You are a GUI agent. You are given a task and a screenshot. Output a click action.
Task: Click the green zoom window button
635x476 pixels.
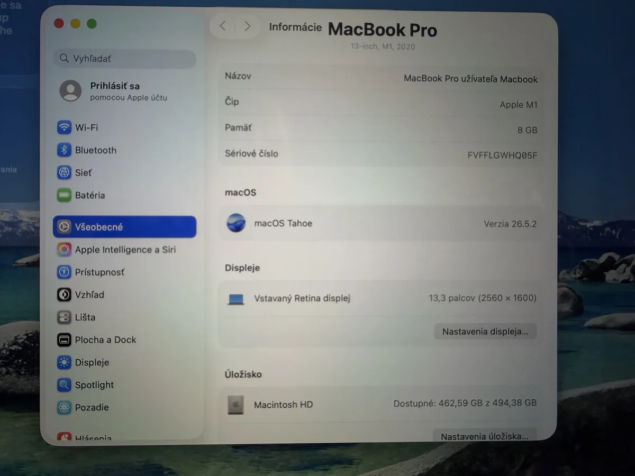click(x=92, y=23)
